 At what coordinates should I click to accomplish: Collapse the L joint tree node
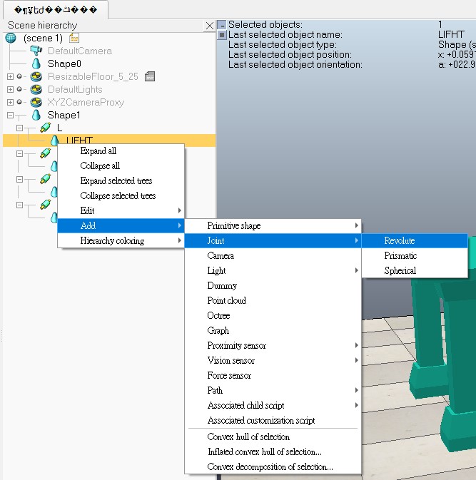pyautogui.click(x=19, y=128)
